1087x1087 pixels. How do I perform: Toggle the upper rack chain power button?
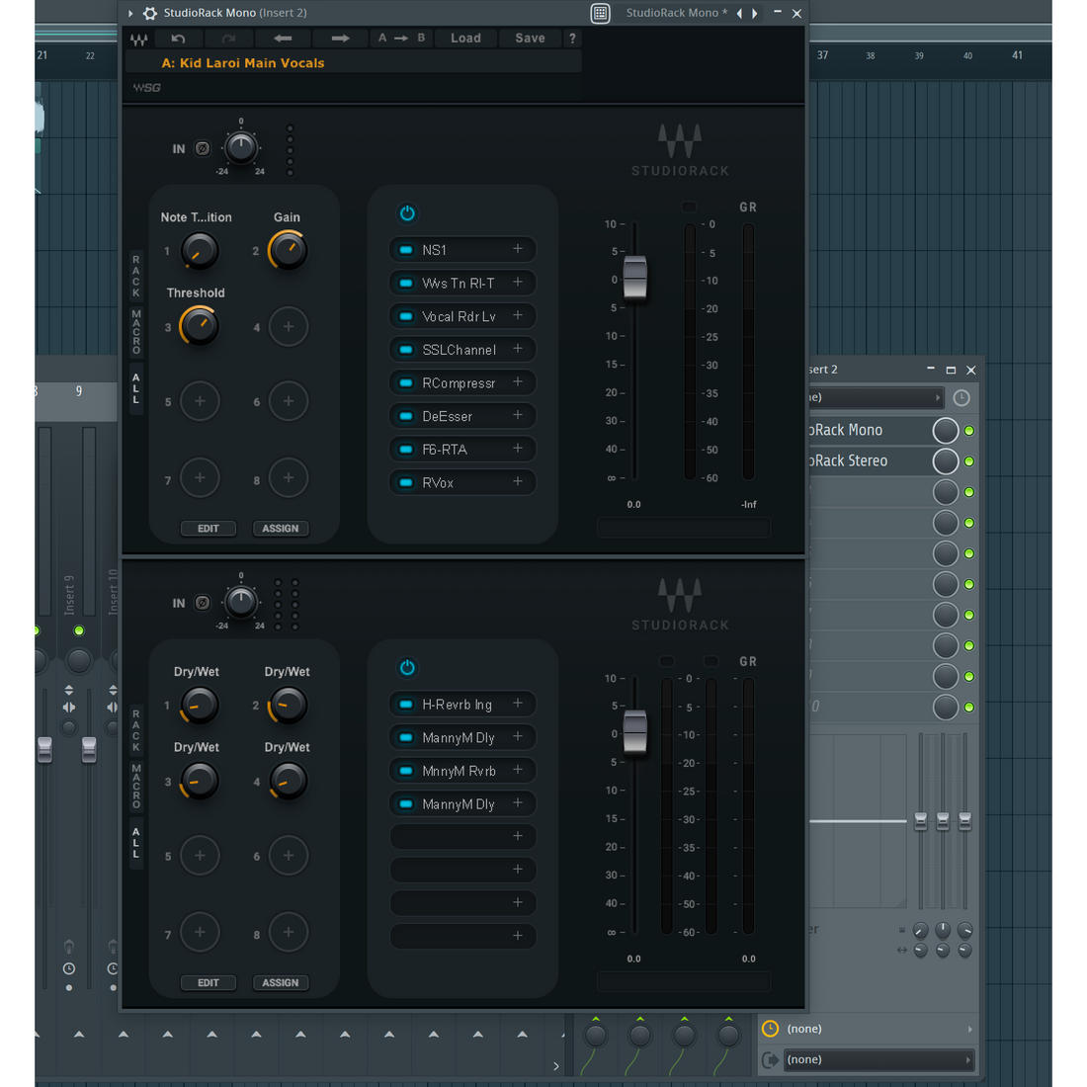point(407,213)
